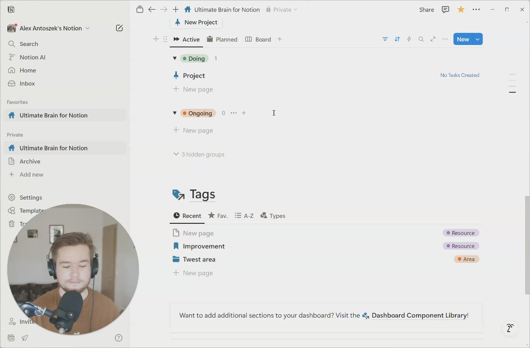Open the calendar icon at sidebar bottom
Screen dimensions: 530x348
coord(11,338)
